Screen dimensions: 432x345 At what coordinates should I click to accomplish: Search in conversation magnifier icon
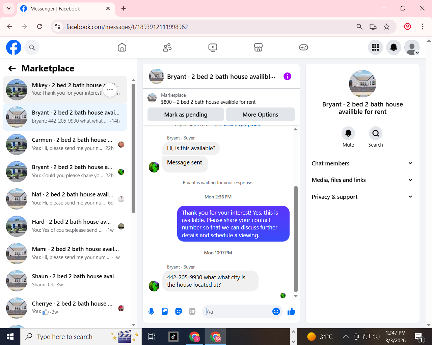pyautogui.click(x=376, y=133)
